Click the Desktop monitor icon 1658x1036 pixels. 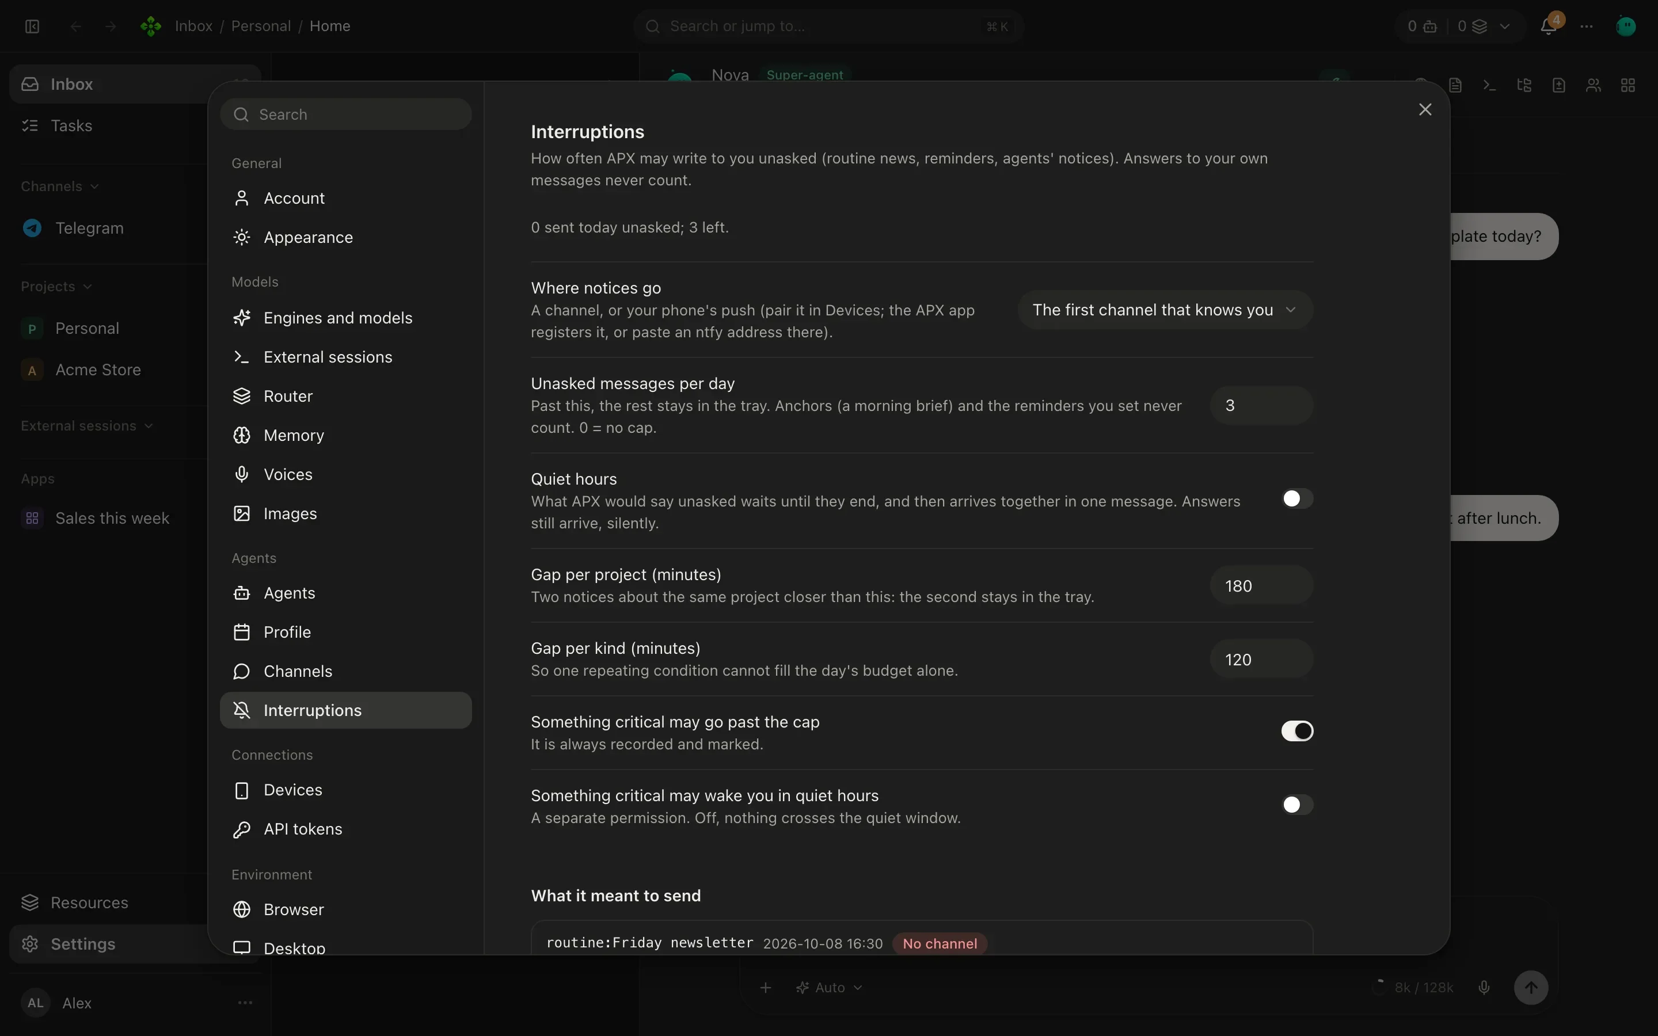click(241, 947)
